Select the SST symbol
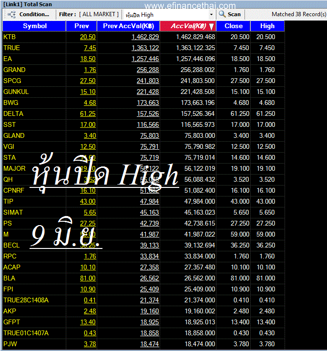327x351 pixels. (x=10, y=124)
